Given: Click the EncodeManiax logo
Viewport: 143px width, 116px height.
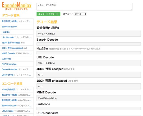Looking at the screenshot, I should (17, 6).
